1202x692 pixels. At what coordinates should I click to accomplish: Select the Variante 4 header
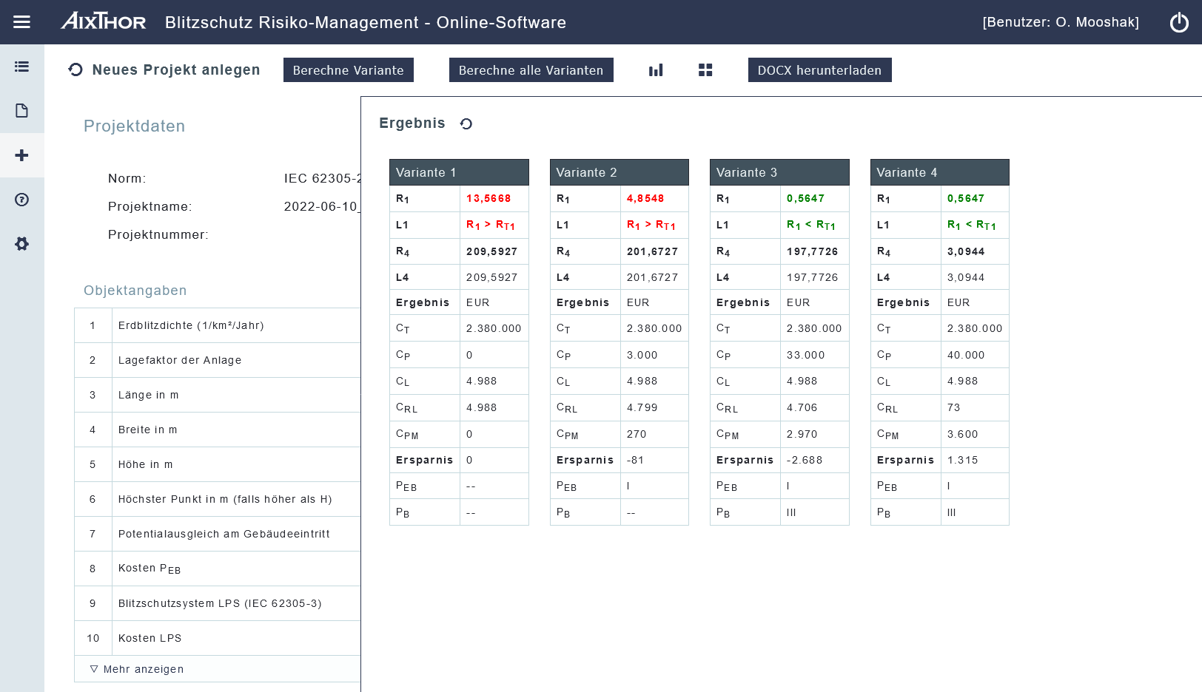(939, 172)
